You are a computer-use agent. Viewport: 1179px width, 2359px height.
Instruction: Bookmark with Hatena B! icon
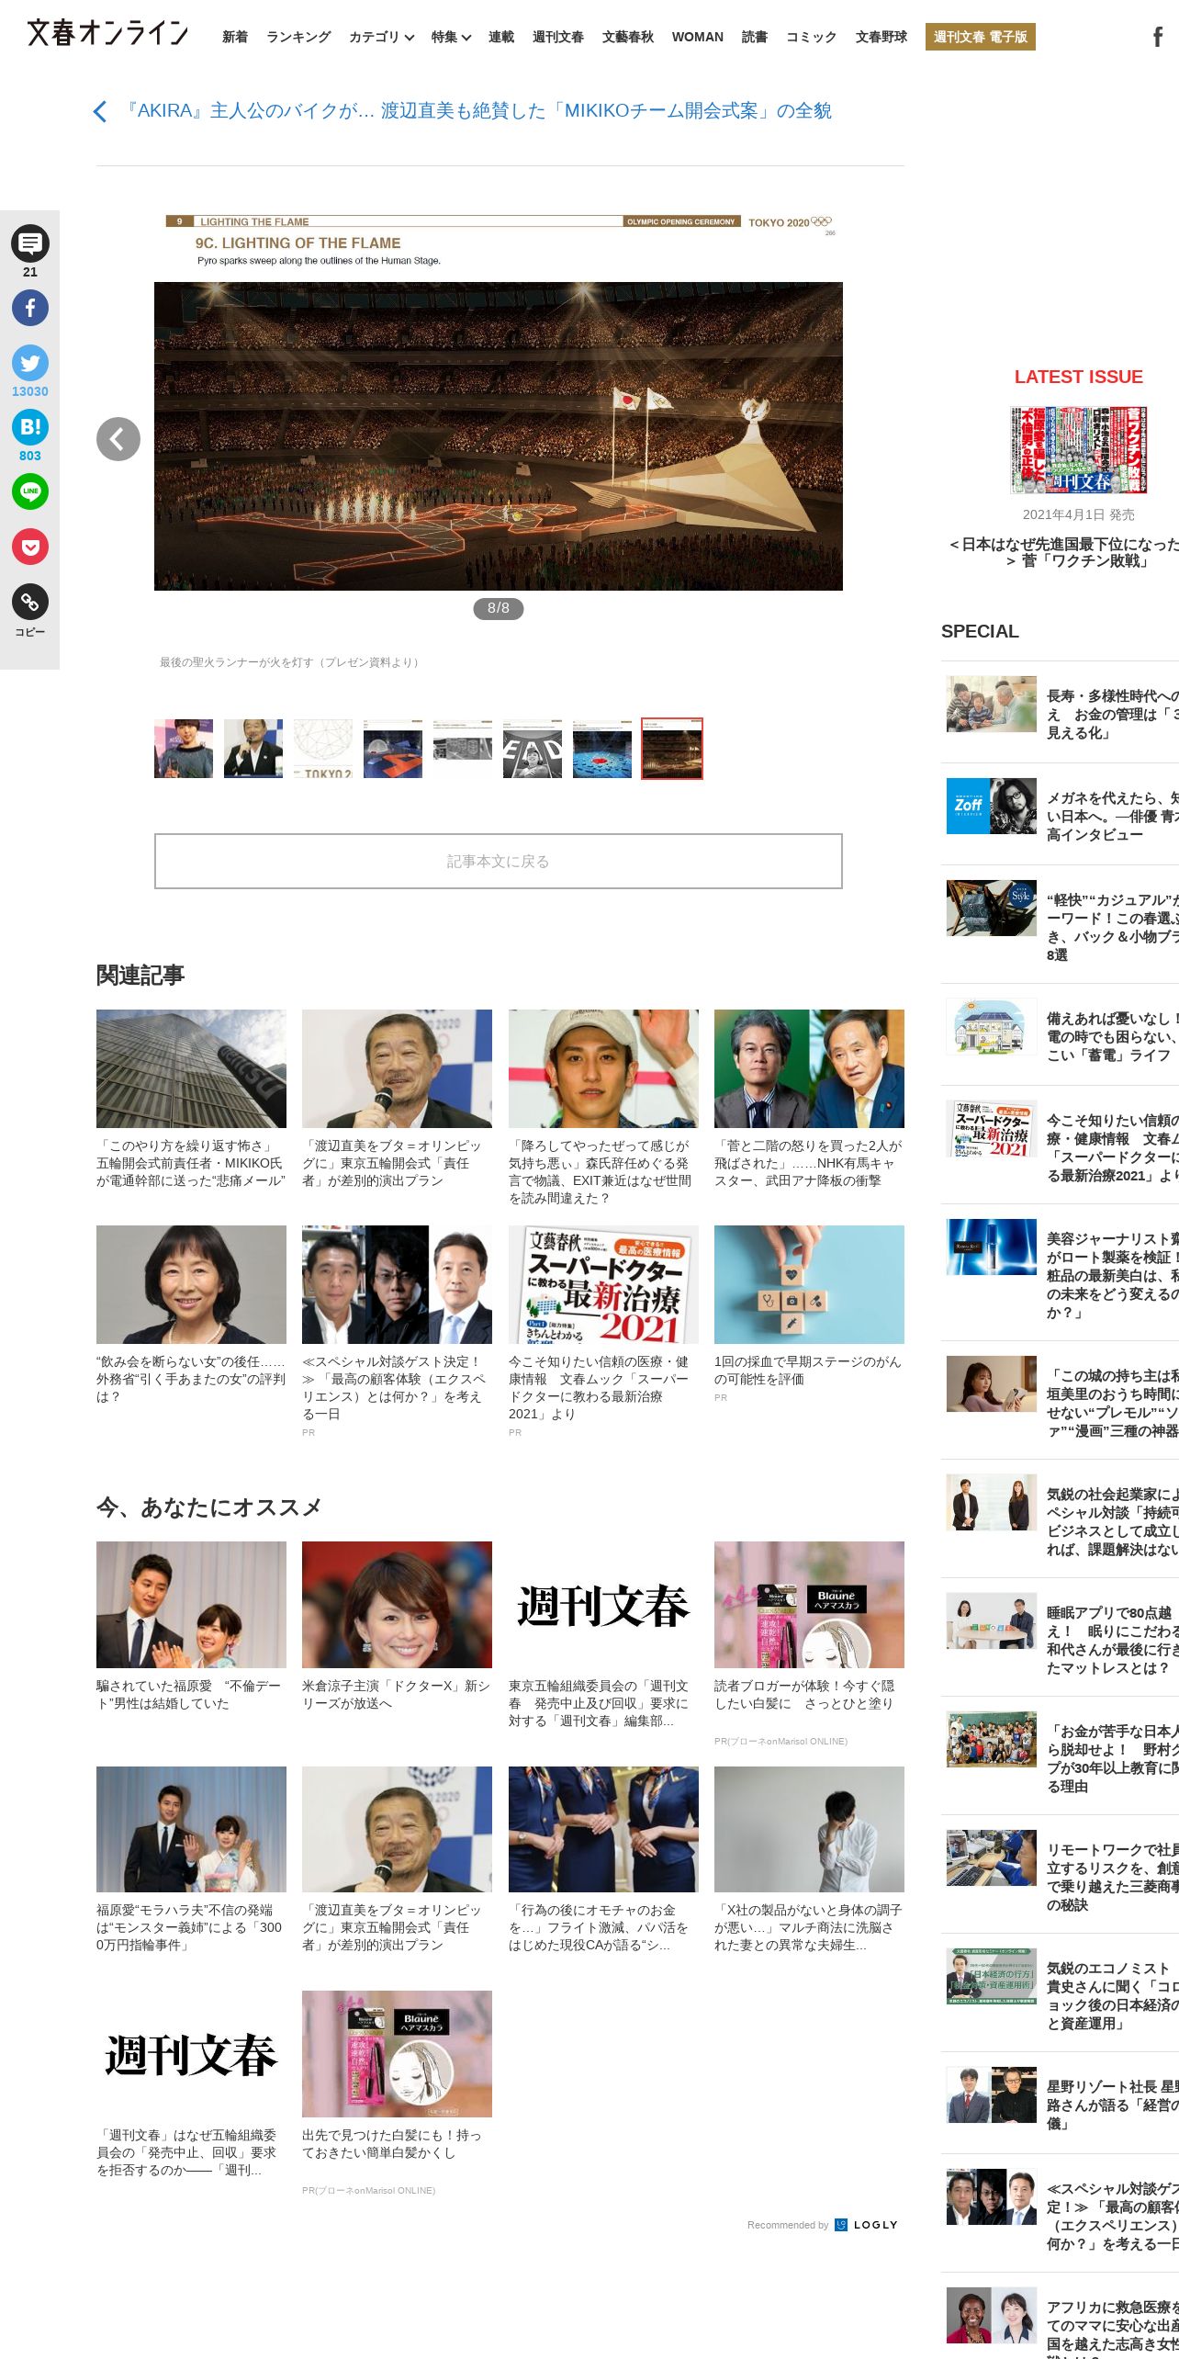30,427
